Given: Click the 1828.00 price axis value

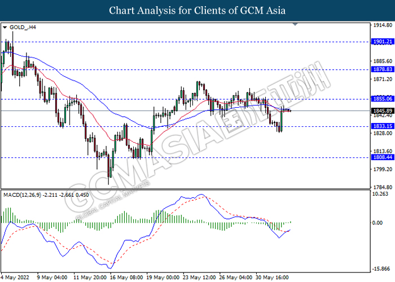Looking at the screenshot, I should point(383,133).
